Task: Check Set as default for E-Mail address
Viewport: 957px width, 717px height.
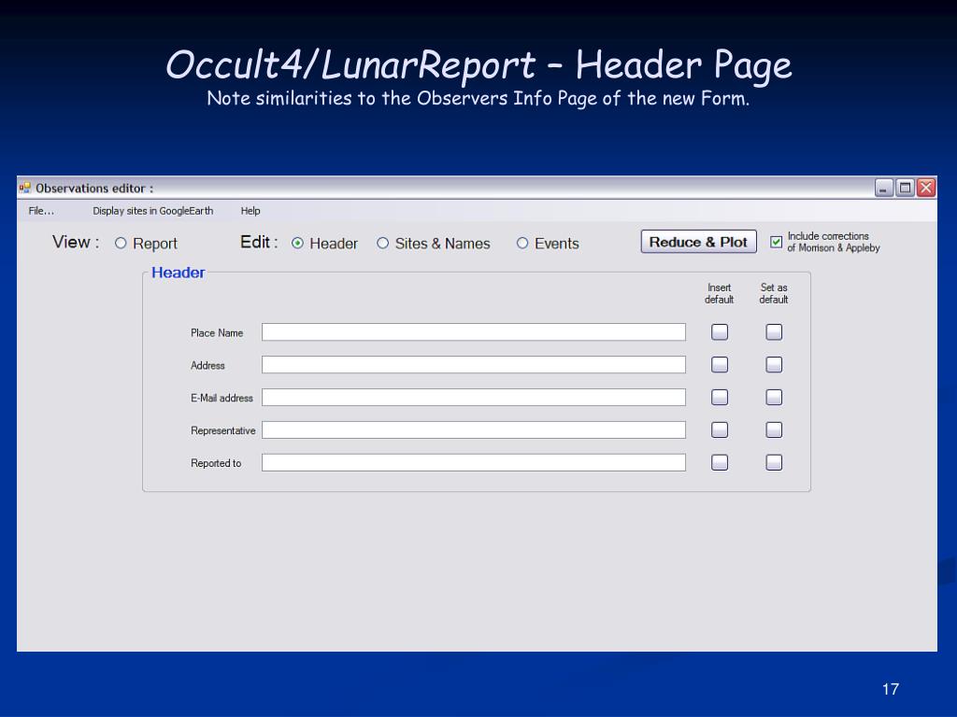Action: [774, 398]
